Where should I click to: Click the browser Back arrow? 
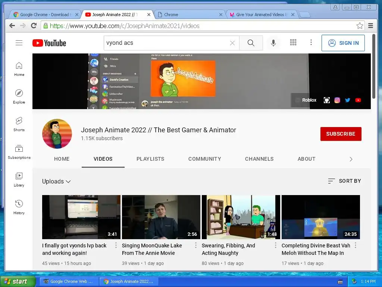[12, 26]
